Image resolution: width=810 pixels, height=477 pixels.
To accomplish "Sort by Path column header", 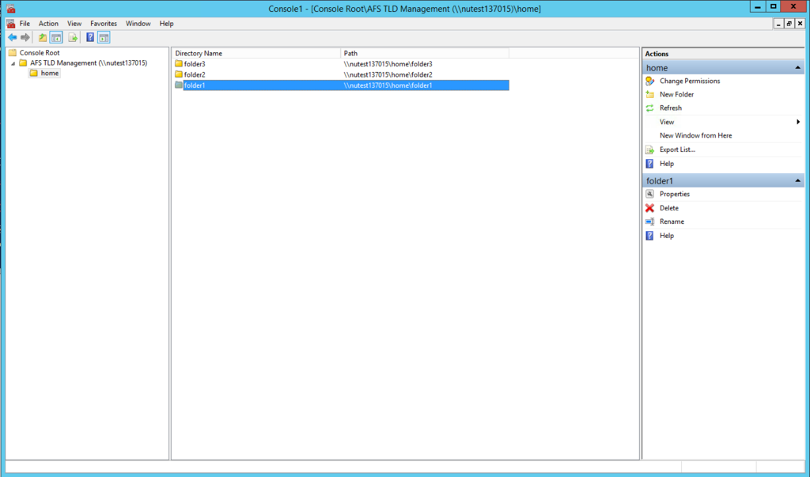I will tap(425, 53).
